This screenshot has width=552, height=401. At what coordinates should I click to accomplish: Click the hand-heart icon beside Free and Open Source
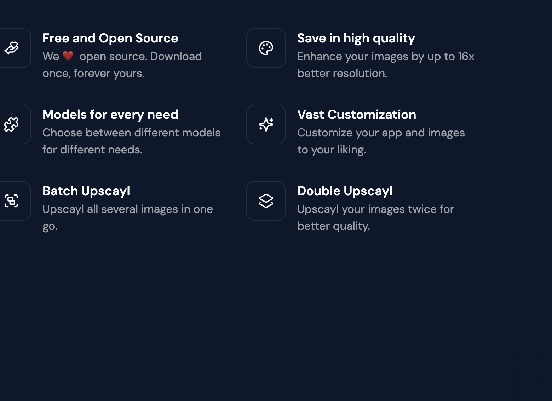tap(11, 48)
